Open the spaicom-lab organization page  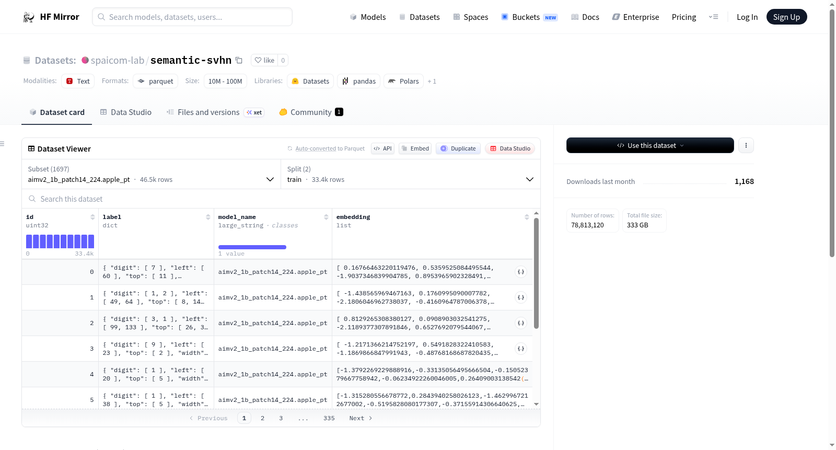pos(118,61)
